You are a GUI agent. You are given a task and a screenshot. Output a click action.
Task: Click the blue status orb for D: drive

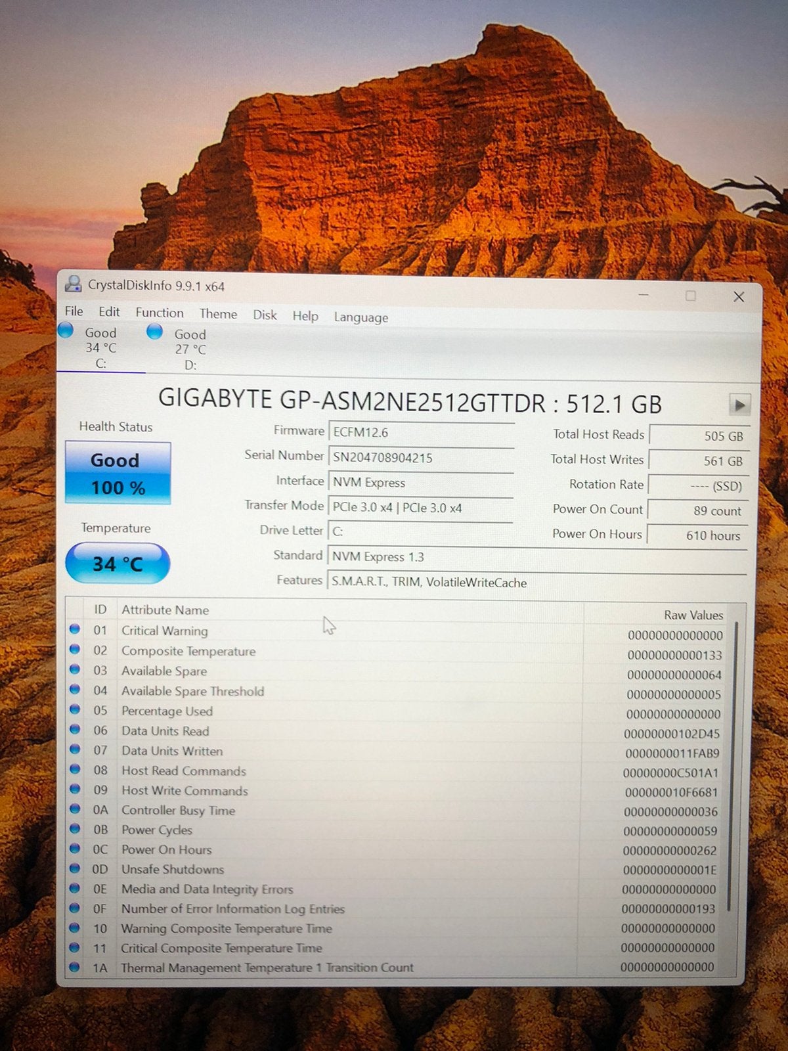(154, 331)
